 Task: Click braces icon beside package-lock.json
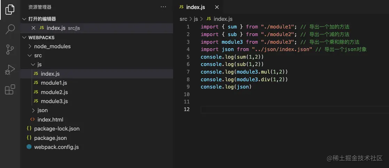coord(29,129)
